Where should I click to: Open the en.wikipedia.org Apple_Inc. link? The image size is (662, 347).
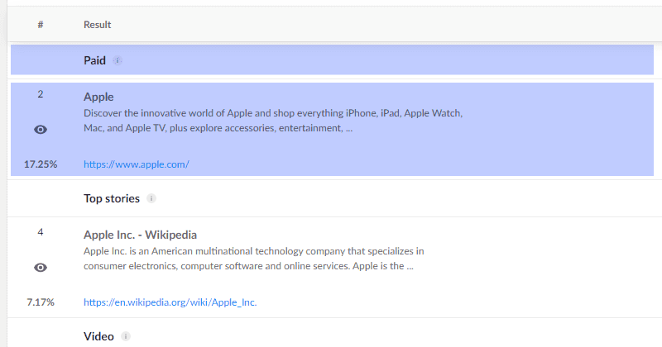point(170,302)
